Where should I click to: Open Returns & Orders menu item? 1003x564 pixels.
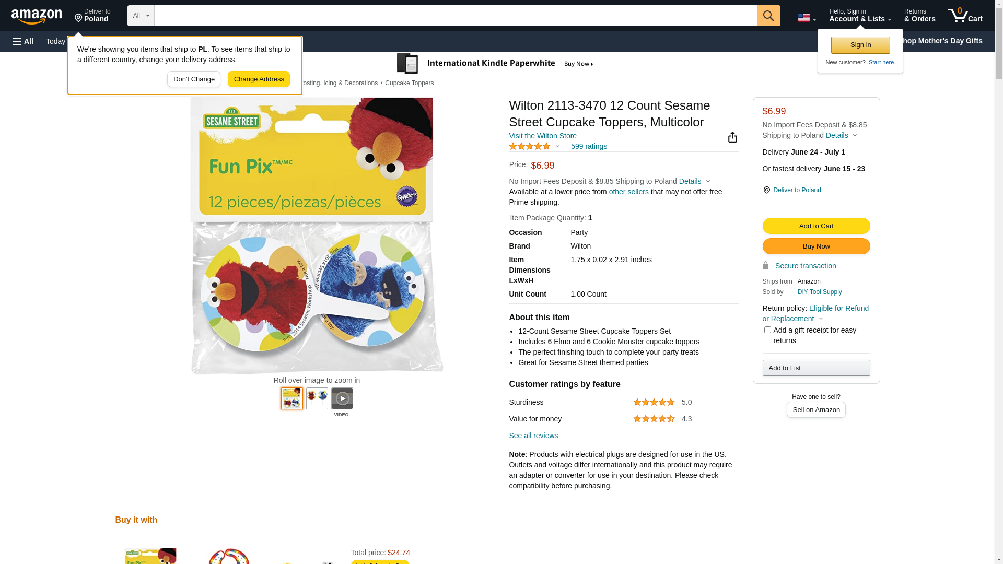tap(919, 16)
